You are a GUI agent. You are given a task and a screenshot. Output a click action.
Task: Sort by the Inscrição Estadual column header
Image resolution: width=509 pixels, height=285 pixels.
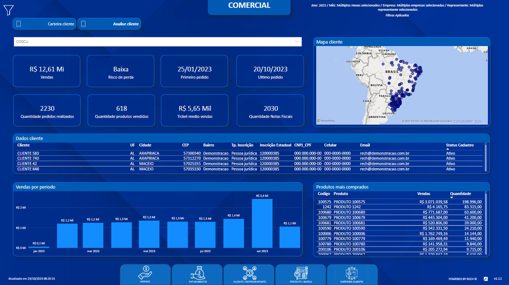[x=276, y=145]
